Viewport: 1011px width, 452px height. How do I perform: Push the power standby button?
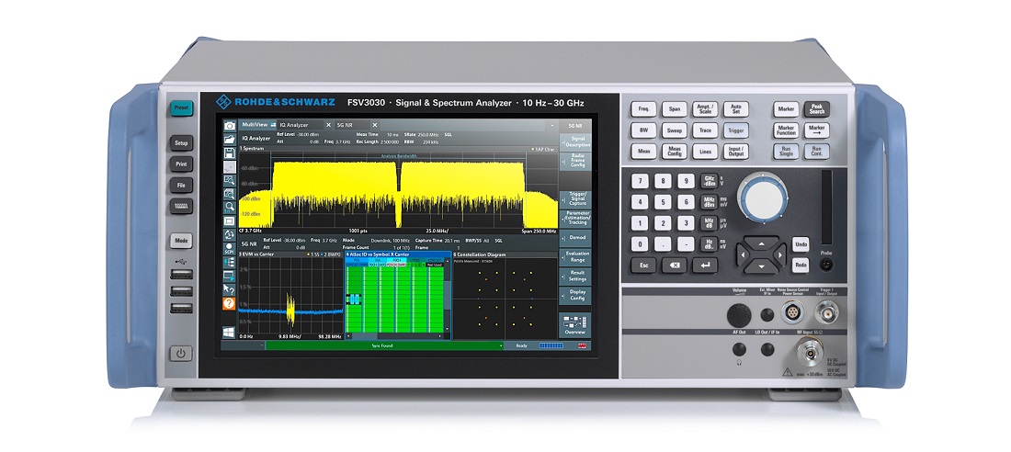click(x=181, y=354)
